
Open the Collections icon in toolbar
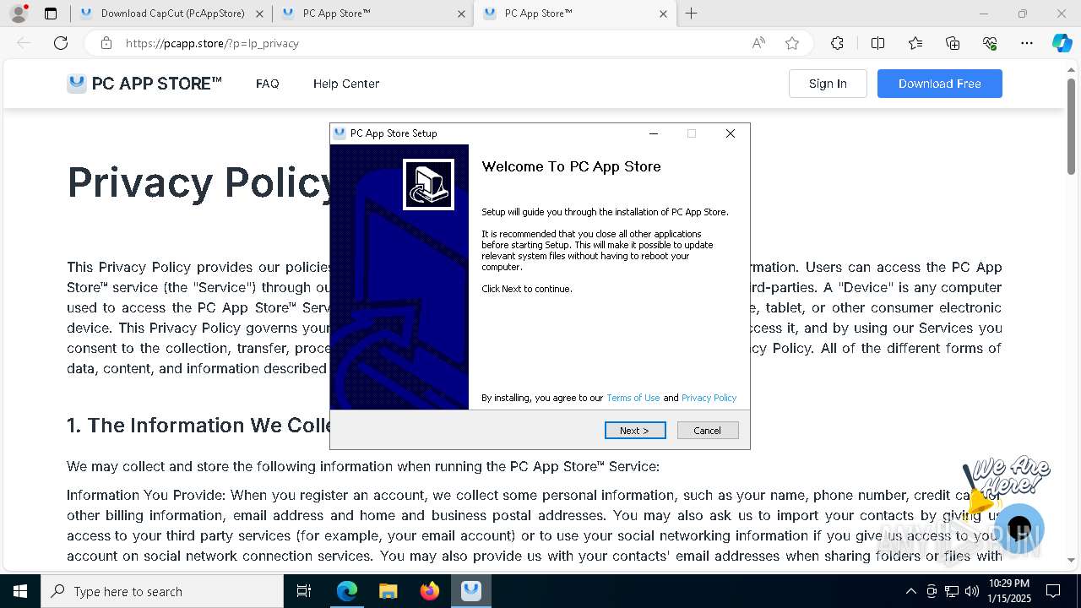[x=953, y=43]
